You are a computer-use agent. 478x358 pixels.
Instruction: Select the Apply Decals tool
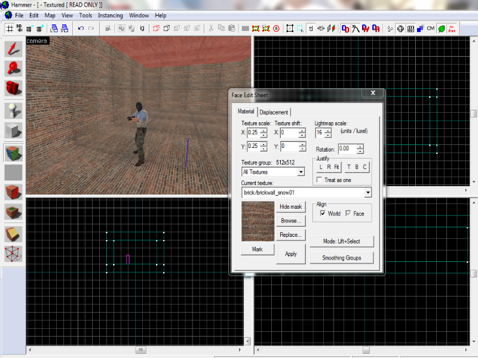coord(13,192)
